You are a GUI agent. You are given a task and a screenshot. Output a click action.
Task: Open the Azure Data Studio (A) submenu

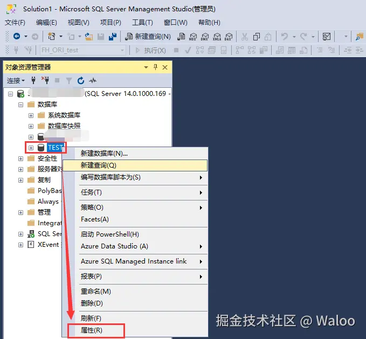click(135, 246)
